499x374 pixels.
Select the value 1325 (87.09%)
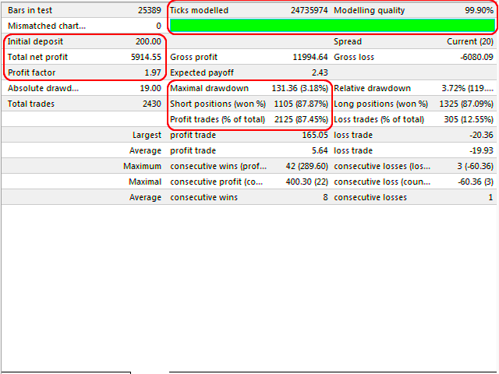466,104
